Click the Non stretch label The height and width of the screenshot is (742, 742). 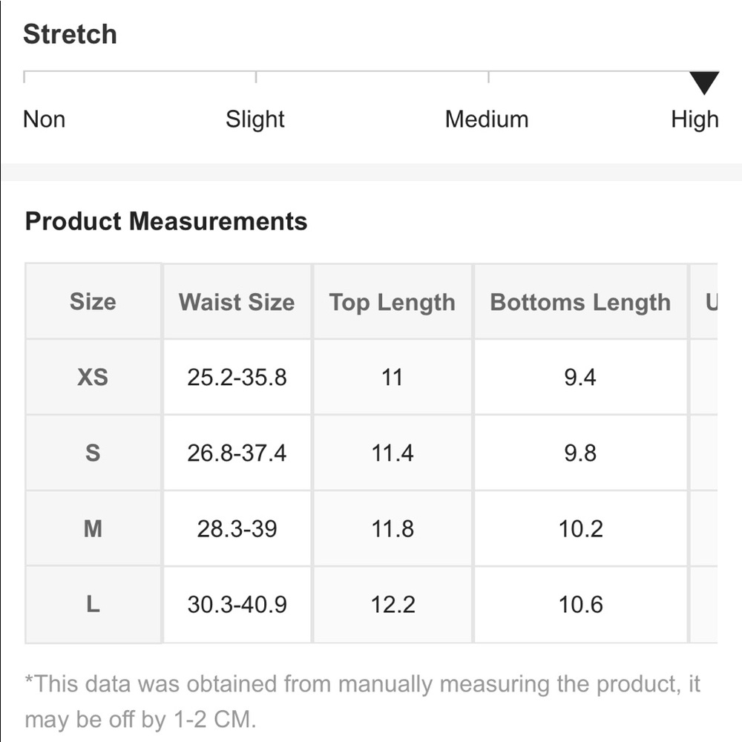coord(44,119)
